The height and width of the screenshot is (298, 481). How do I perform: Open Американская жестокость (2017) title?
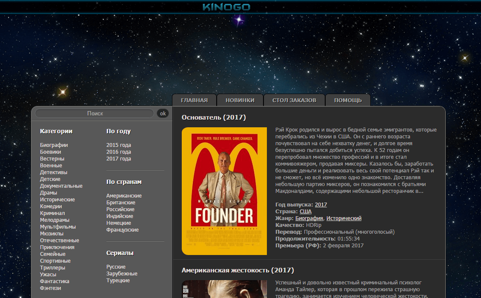238,270
